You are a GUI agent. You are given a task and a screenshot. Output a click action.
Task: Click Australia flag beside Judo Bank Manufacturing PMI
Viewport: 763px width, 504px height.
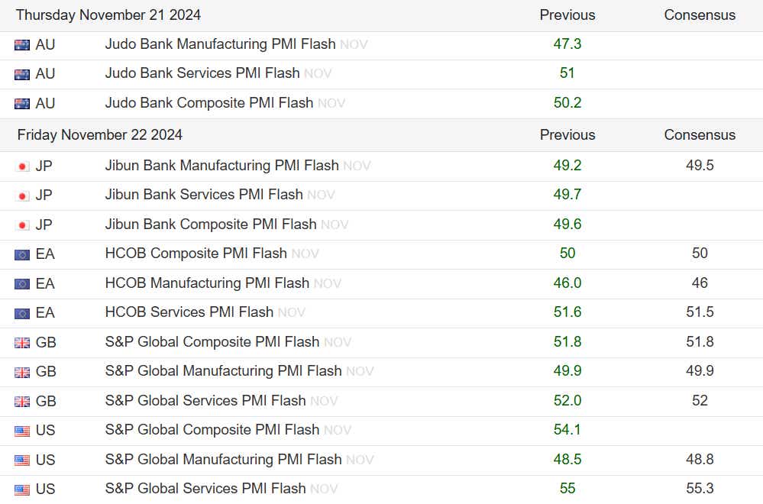(x=22, y=45)
